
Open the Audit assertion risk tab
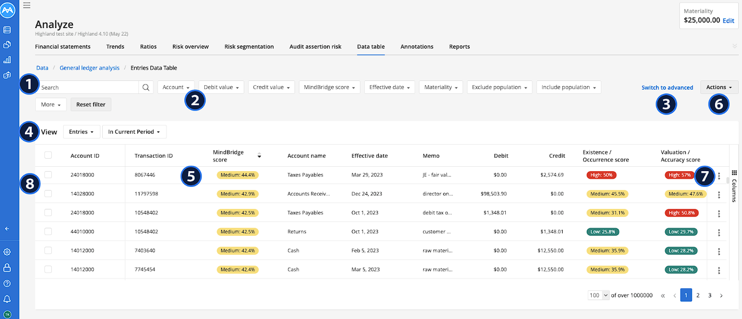(316, 47)
